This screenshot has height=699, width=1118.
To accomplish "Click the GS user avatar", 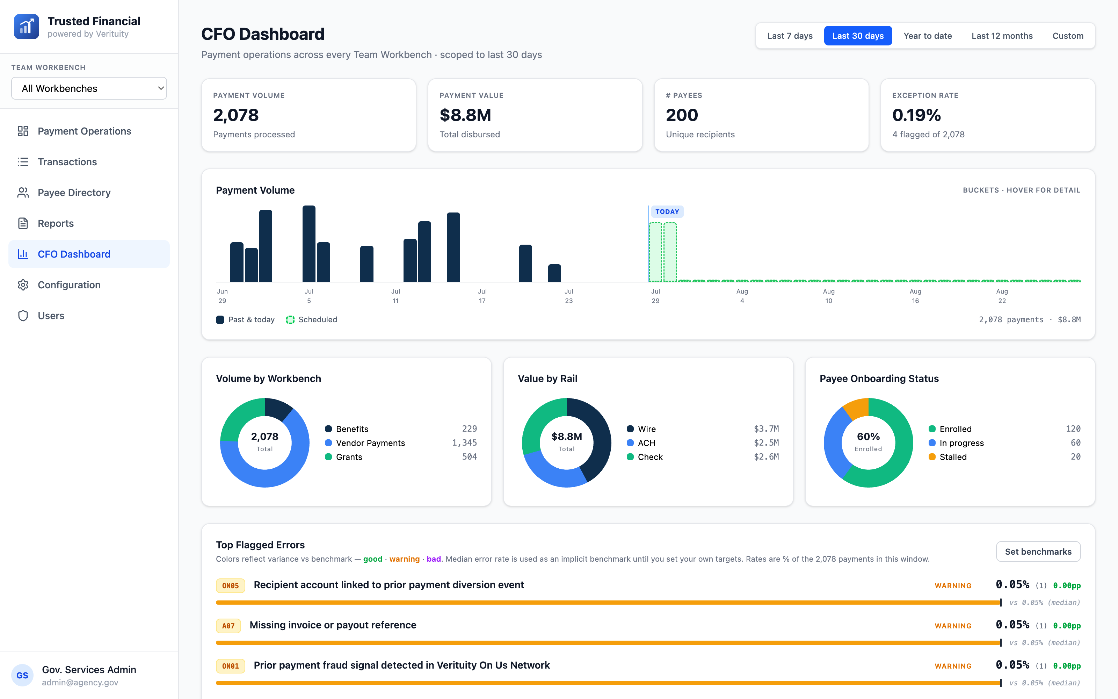I will (x=22, y=676).
